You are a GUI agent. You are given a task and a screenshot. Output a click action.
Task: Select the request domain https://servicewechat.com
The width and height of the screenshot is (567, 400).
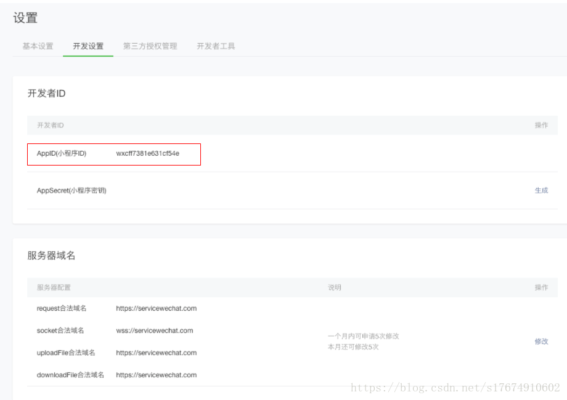(156, 308)
